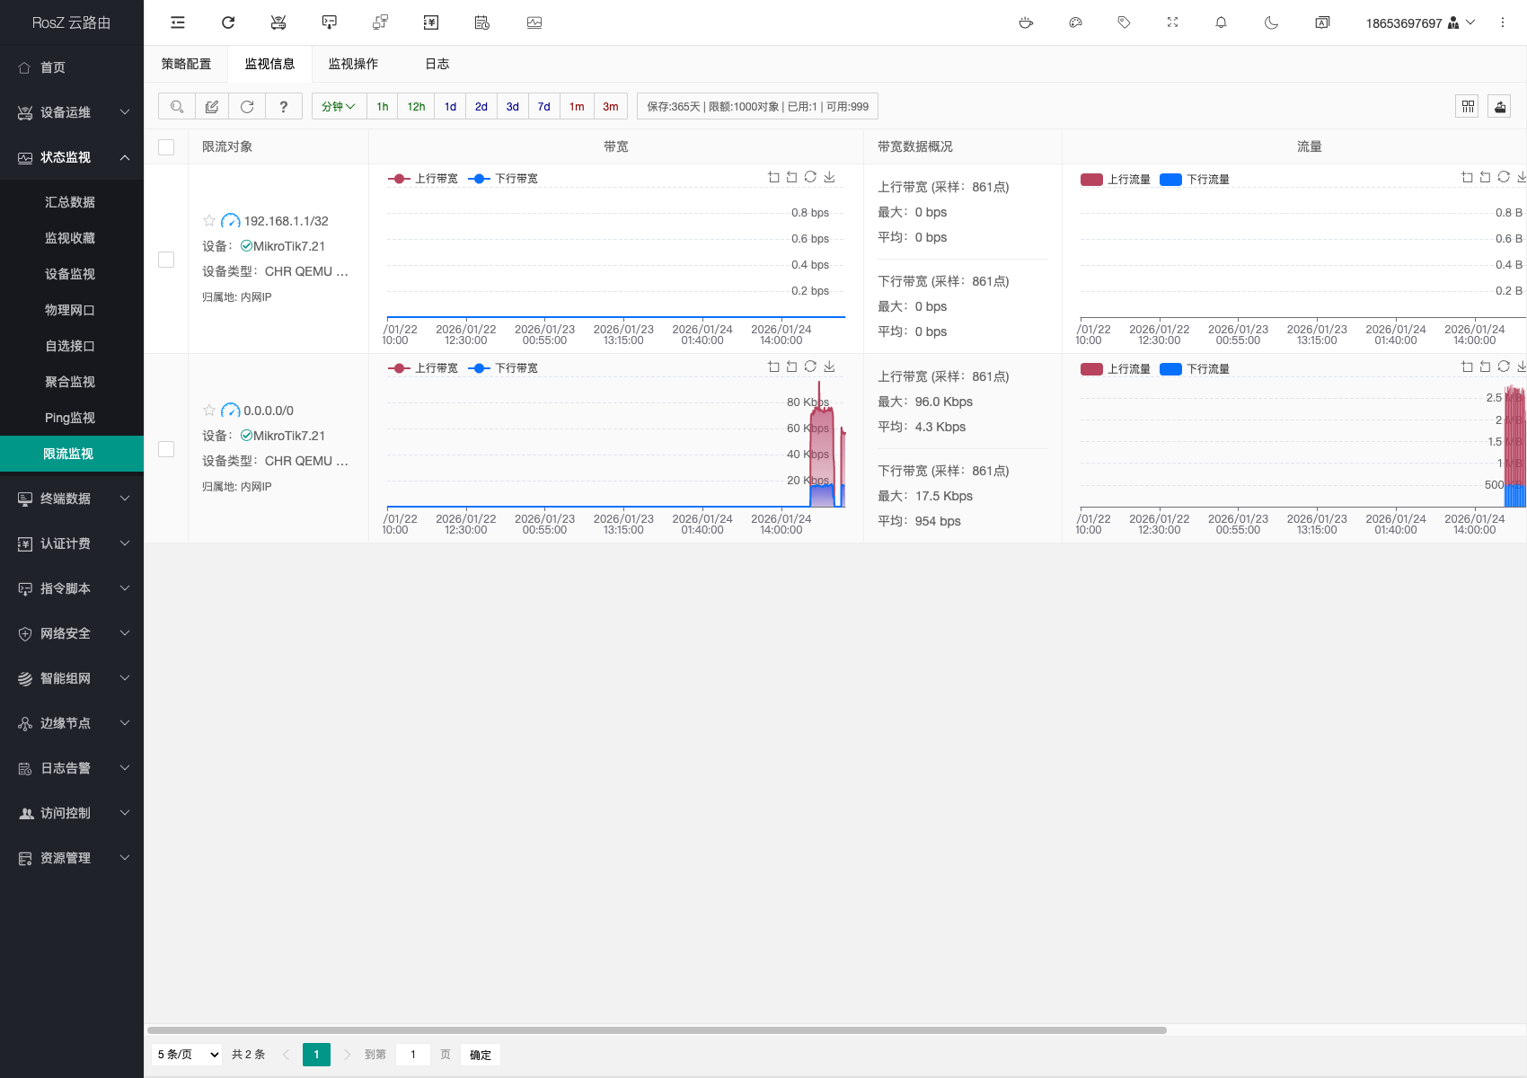This screenshot has height=1078, width=1527.
Task: Open the 5 条/页 page size selector
Action: pos(188,1055)
